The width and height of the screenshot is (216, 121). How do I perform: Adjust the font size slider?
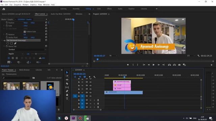click(36, 54)
